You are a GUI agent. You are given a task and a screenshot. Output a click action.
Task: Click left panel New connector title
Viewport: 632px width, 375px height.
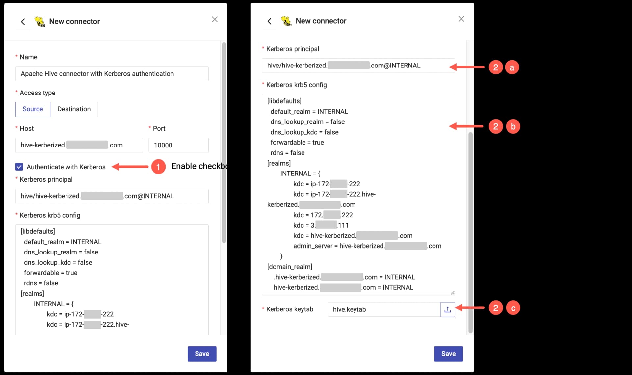pyautogui.click(x=74, y=21)
